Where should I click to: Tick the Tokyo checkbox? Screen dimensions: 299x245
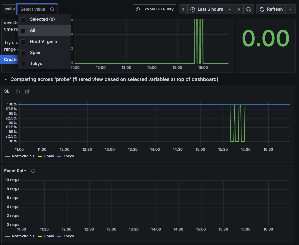23,63
